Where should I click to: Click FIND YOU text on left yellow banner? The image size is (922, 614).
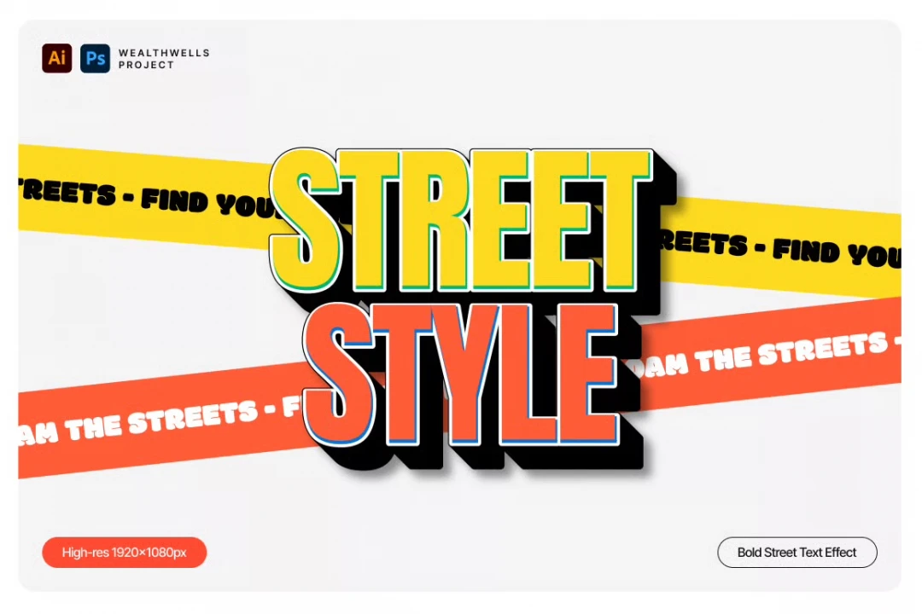(207, 201)
